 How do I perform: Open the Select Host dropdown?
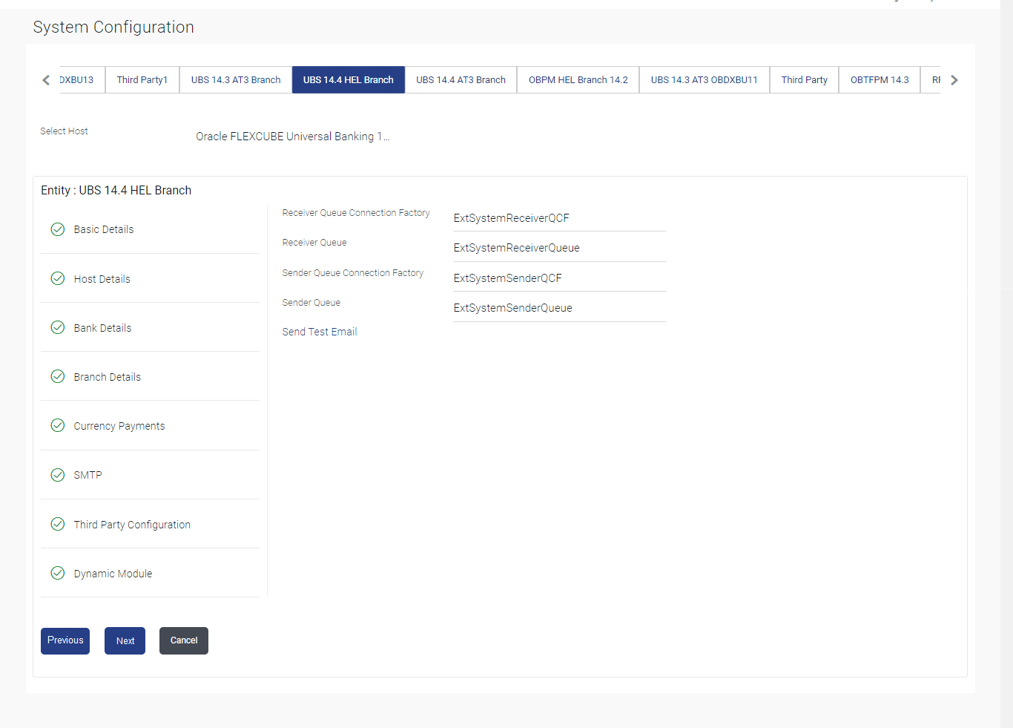click(293, 137)
